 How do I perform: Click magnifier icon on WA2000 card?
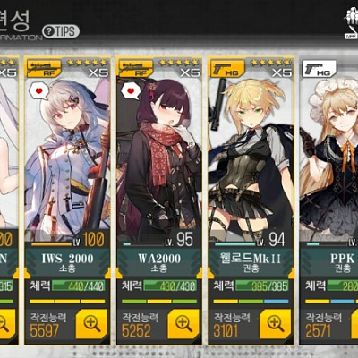[183, 324]
